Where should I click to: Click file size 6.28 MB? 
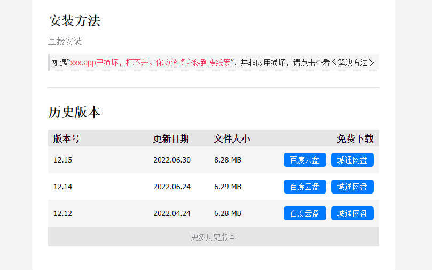click(228, 213)
